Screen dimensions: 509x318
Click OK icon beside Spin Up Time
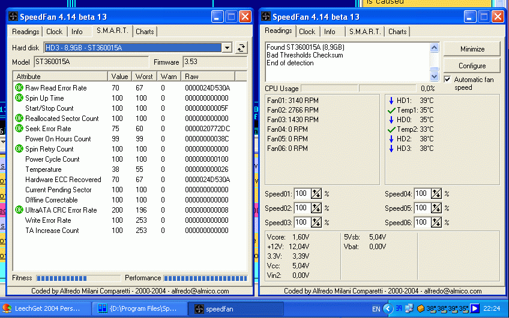pos(19,98)
